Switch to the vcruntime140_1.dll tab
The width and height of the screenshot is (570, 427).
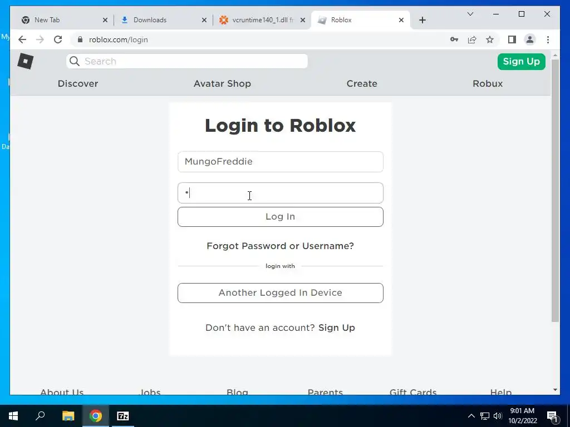coord(262,21)
